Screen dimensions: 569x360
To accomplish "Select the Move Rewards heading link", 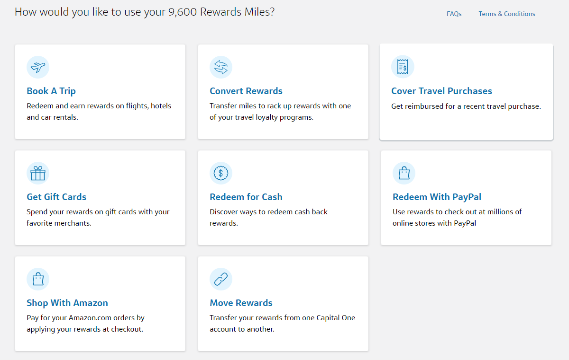I will (x=241, y=303).
